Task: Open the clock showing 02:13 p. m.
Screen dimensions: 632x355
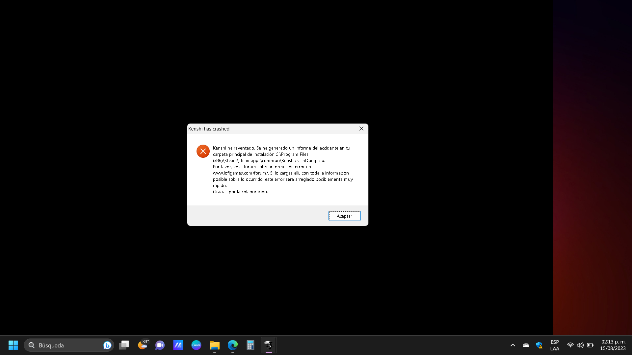Action: point(613,345)
